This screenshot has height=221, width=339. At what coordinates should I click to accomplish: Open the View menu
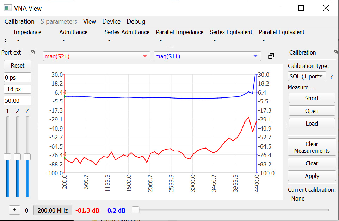click(x=90, y=21)
